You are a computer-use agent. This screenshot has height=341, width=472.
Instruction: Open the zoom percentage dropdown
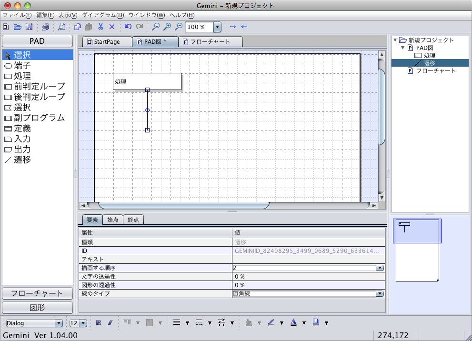(217, 27)
